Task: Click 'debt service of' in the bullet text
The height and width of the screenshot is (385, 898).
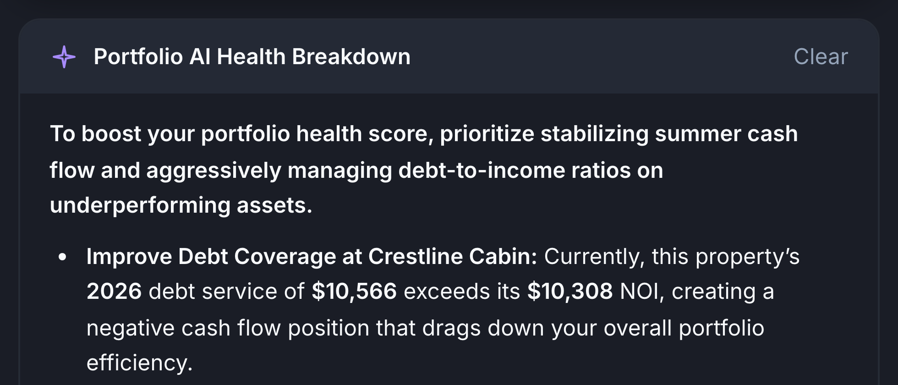Action: [227, 291]
